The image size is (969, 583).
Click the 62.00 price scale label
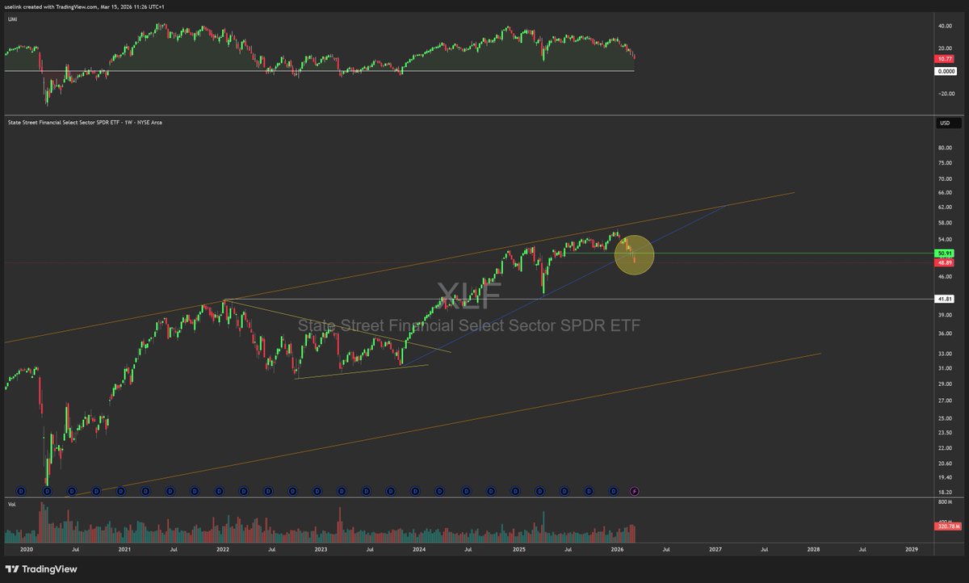point(946,207)
